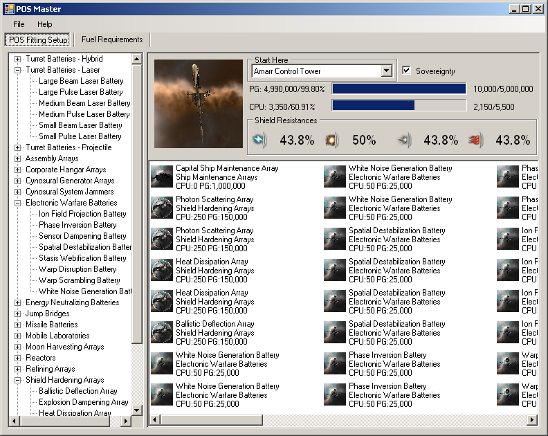The width and height of the screenshot is (548, 436).
Task: Expand Cynosural Generator Arrays node
Action: click(x=17, y=181)
